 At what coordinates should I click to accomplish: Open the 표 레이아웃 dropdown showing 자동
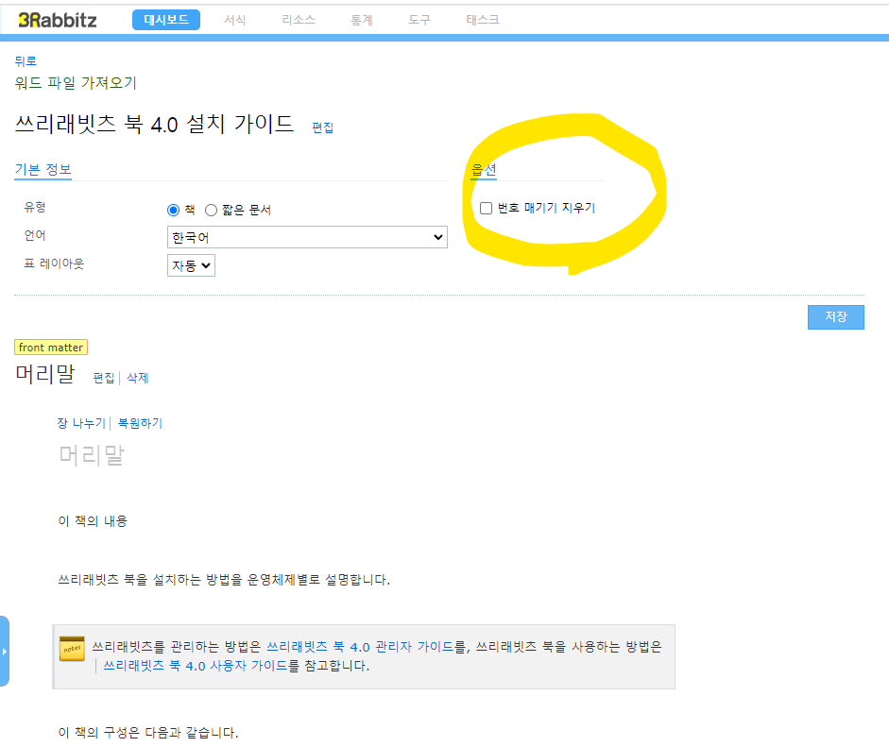[x=191, y=265]
